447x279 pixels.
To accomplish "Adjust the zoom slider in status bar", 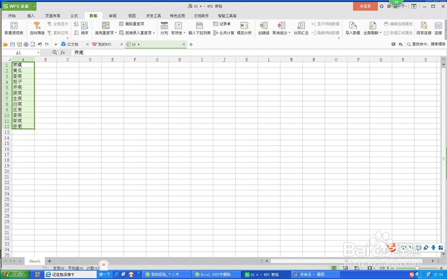I will 417,268.
